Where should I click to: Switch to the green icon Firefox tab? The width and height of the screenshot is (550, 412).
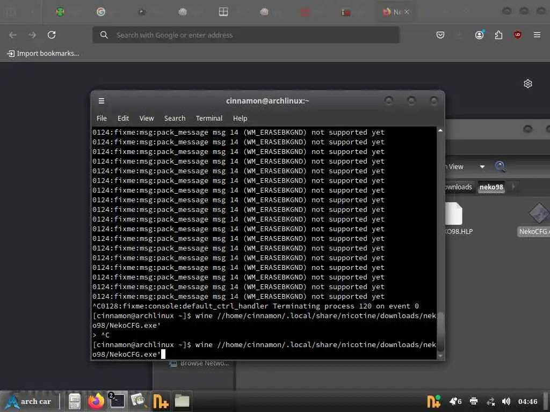(60, 12)
